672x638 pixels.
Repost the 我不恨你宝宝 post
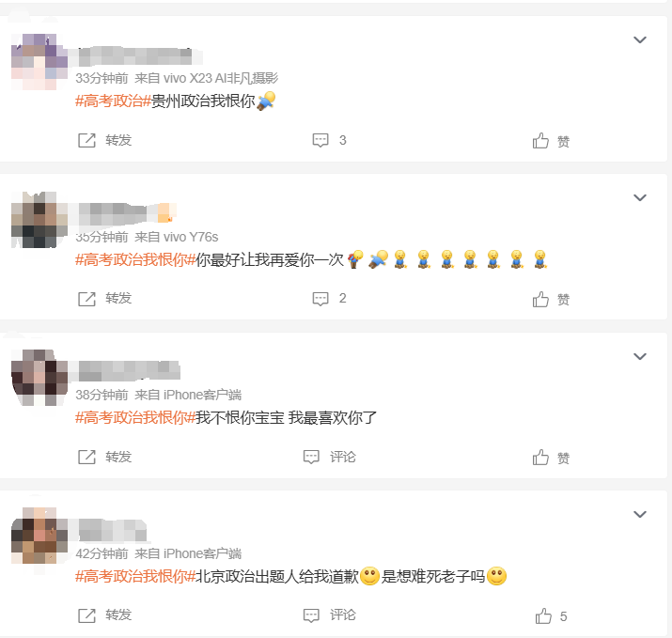tap(104, 457)
